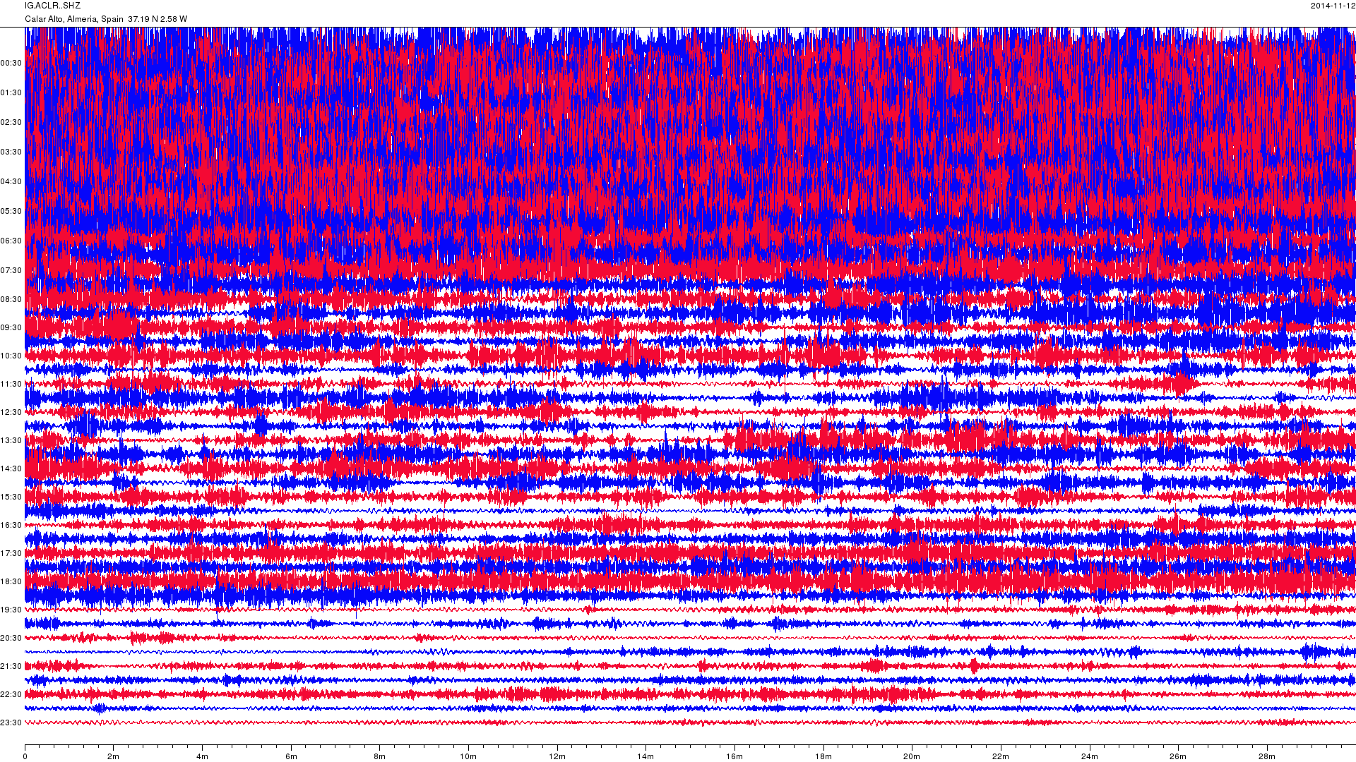
Task: Select the 08:30 time row label
Action: coord(11,300)
